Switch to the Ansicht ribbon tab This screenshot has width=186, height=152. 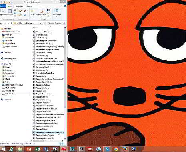tap(30, 6)
